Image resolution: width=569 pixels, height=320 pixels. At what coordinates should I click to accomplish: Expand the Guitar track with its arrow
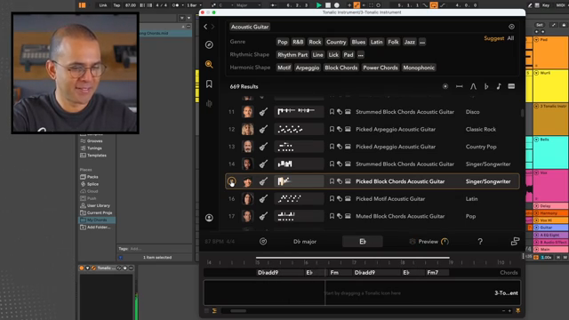click(536, 228)
